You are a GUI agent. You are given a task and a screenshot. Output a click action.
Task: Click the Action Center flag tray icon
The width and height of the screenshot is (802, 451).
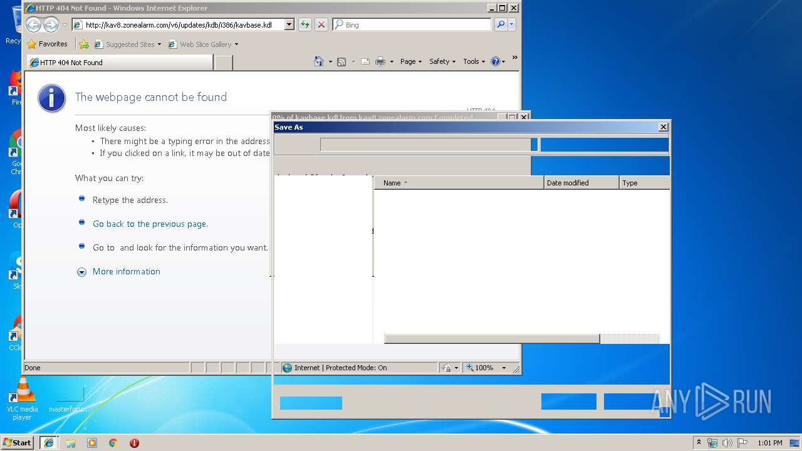click(742, 443)
